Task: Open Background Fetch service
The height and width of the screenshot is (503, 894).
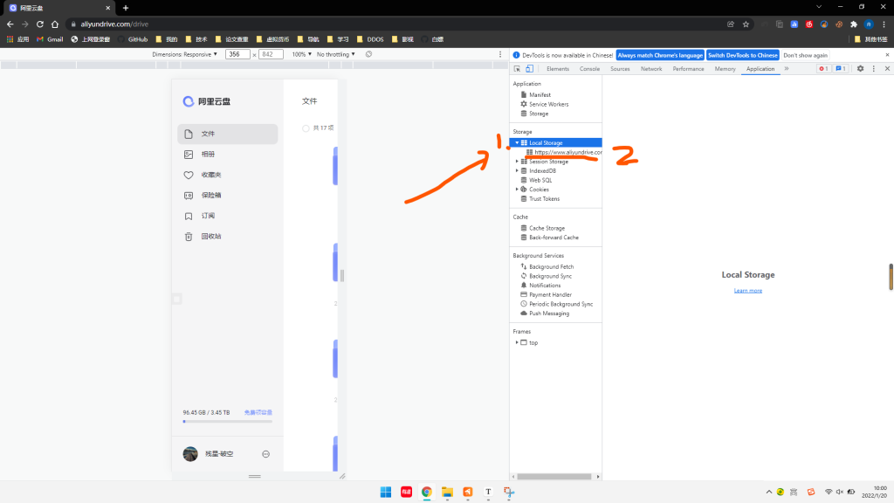Action: tap(551, 267)
